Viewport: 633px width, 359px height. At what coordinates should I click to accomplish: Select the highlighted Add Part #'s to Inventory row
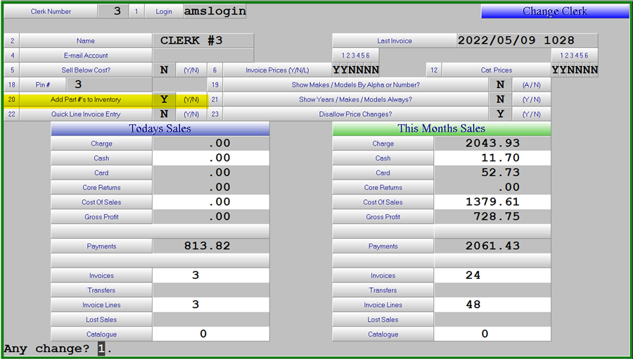[105, 99]
